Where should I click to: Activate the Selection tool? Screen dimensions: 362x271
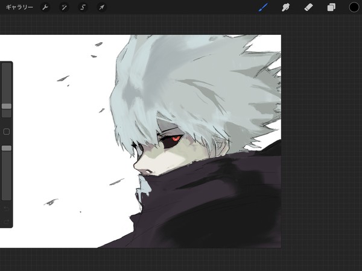pyautogui.click(x=83, y=7)
